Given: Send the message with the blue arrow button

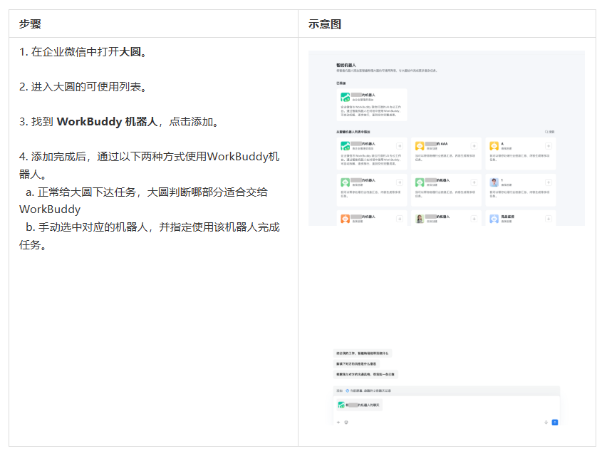Looking at the screenshot, I should pyautogui.click(x=555, y=423).
